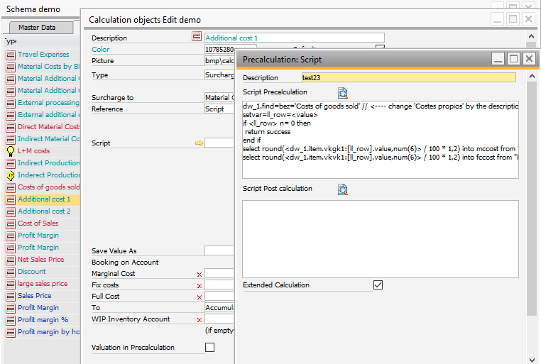Image resolution: width=541 pixels, height=364 pixels.
Task: Open the Script Post calculation editor icon
Action: 343,189
